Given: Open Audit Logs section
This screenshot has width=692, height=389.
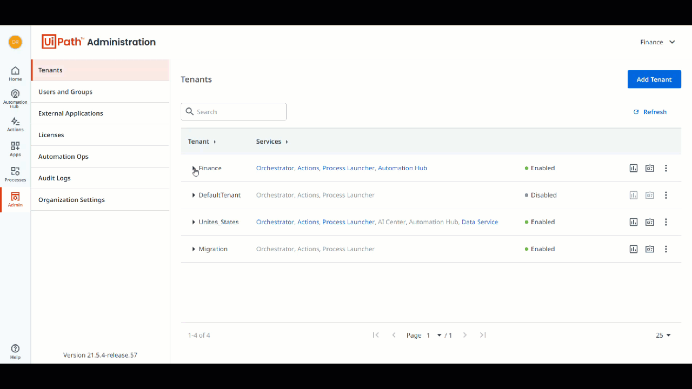Looking at the screenshot, I should coord(101,178).
